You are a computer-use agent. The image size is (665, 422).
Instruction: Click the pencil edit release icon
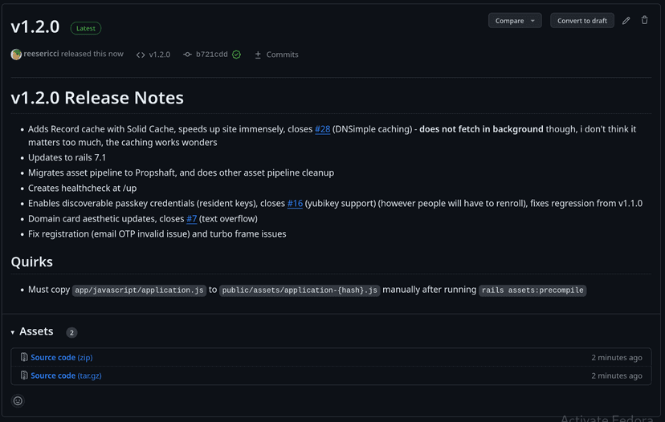[x=626, y=21]
